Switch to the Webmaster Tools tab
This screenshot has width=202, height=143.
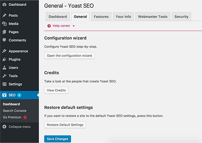point(153,16)
